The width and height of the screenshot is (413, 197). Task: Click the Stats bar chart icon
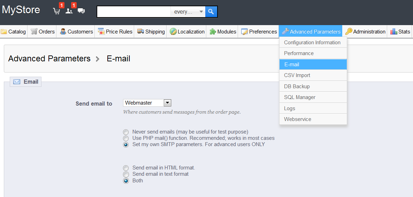click(394, 32)
